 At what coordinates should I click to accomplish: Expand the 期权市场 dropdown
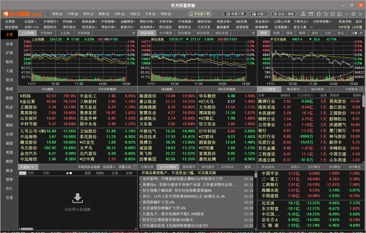point(147,22)
